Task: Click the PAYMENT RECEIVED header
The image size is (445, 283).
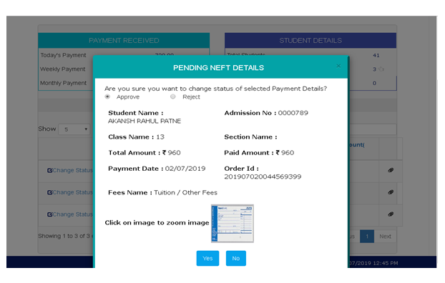Action: (x=124, y=40)
